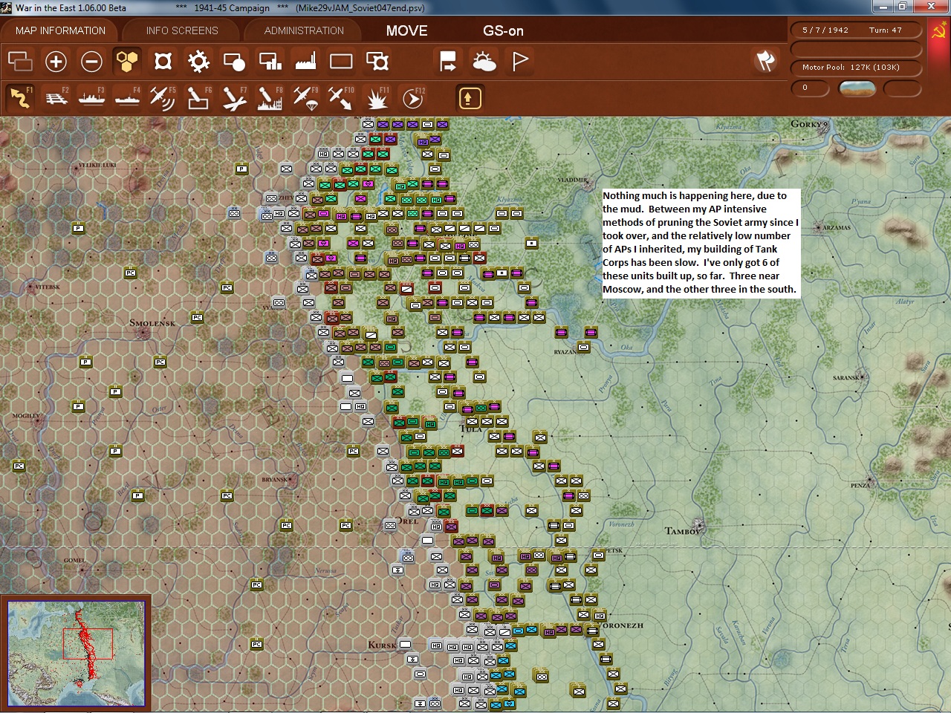951x713 pixels.
Task: Click the Soviet hammer and sickle flag
Action: click(938, 30)
